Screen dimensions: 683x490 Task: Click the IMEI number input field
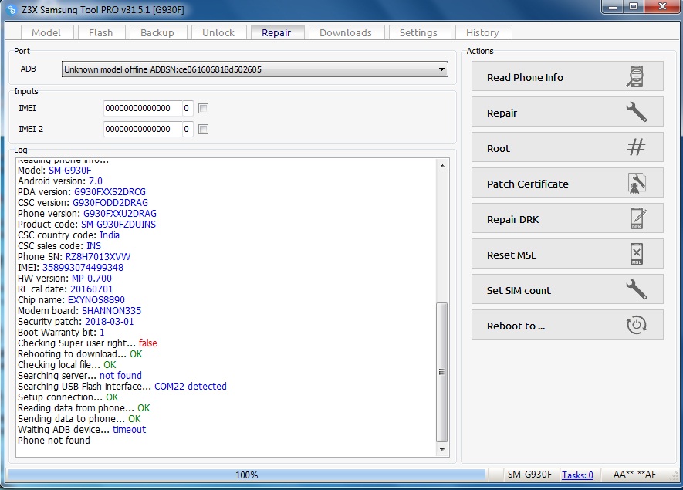click(x=143, y=109)
